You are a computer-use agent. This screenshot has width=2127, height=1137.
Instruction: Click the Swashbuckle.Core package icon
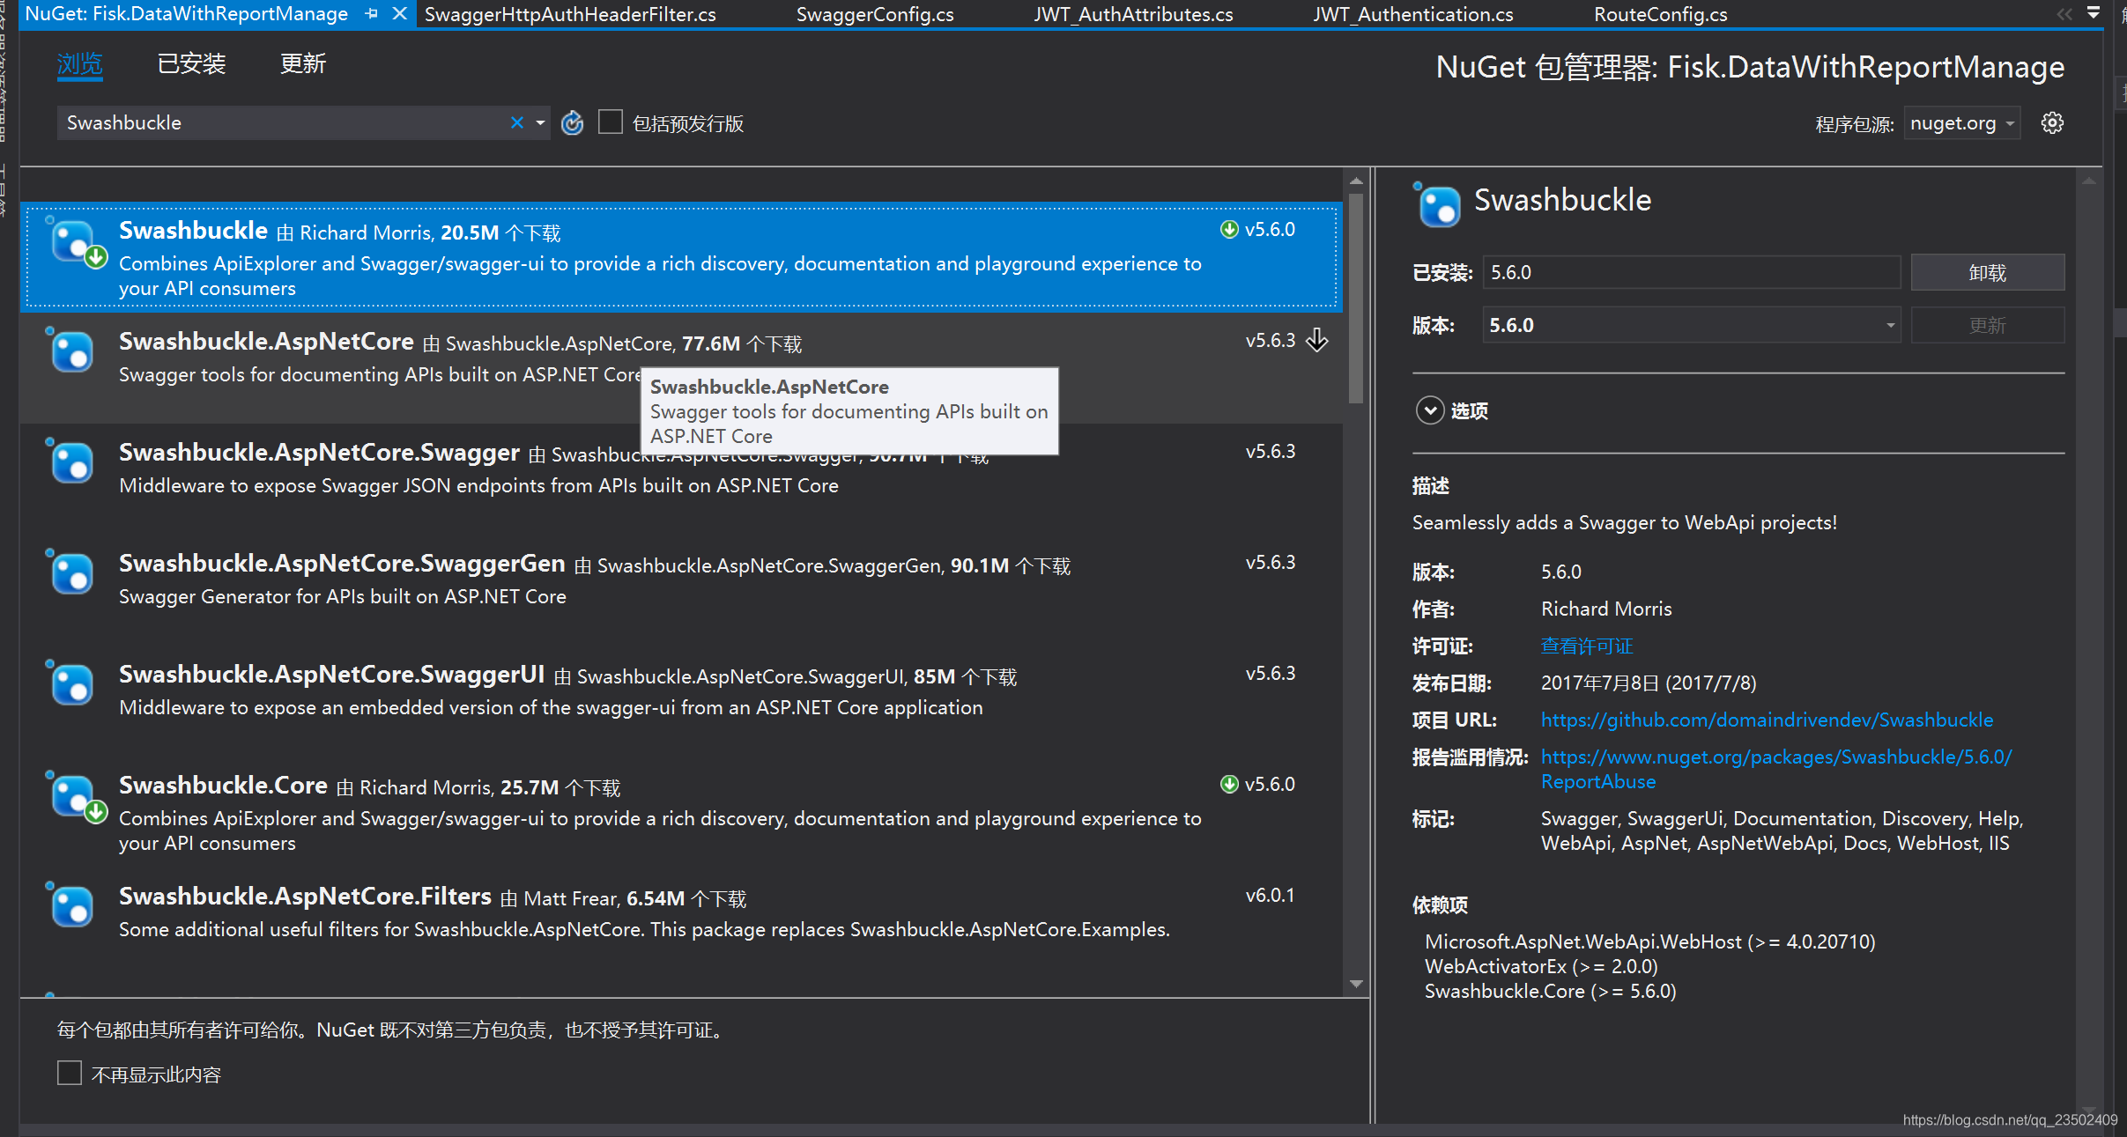coord(70,795)
